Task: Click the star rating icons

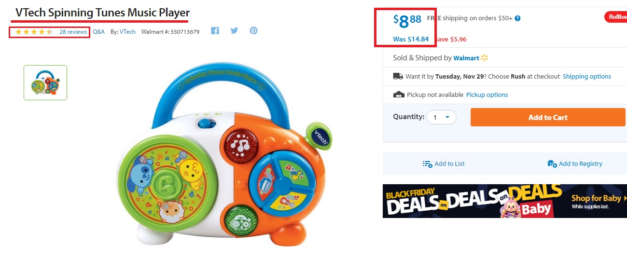Action: (x=34, y=32)
